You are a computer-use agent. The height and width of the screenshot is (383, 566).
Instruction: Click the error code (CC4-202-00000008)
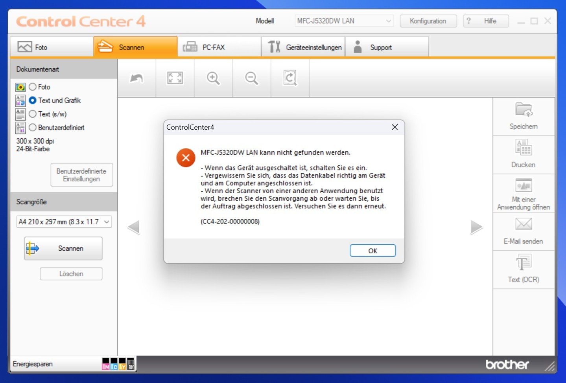[x=230, y=222]
